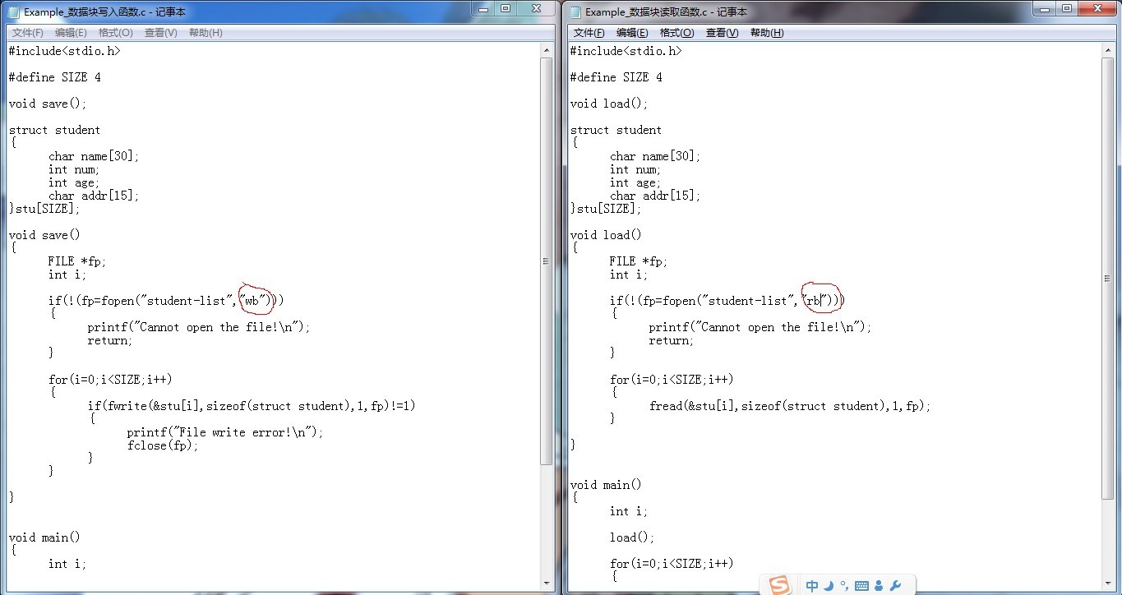Close the 数据块读取函数 Notepad window
This screenshot has width=1122, height=595.
pyautogui.click(x=1098, y=8)
